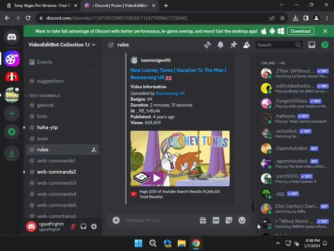The width and height of the screenshot is (334, 251).
Task: Open File Explorer from the taskbar
Action: point(182,243)
